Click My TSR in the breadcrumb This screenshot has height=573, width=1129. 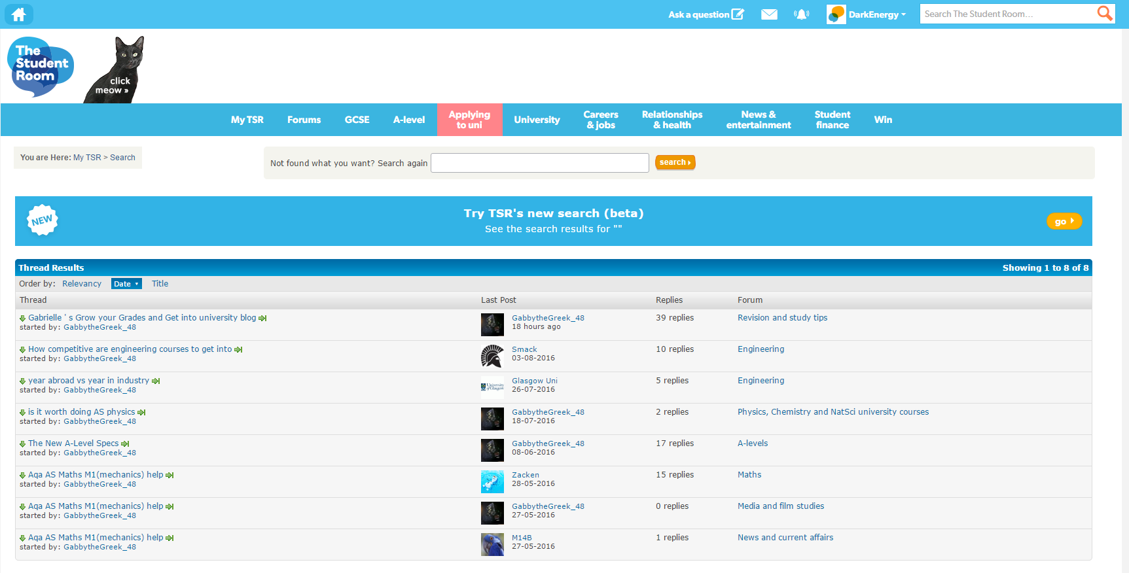[87, 158]
